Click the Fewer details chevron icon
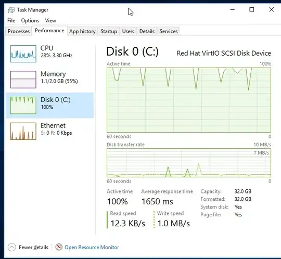 click(x=12, y=248)
